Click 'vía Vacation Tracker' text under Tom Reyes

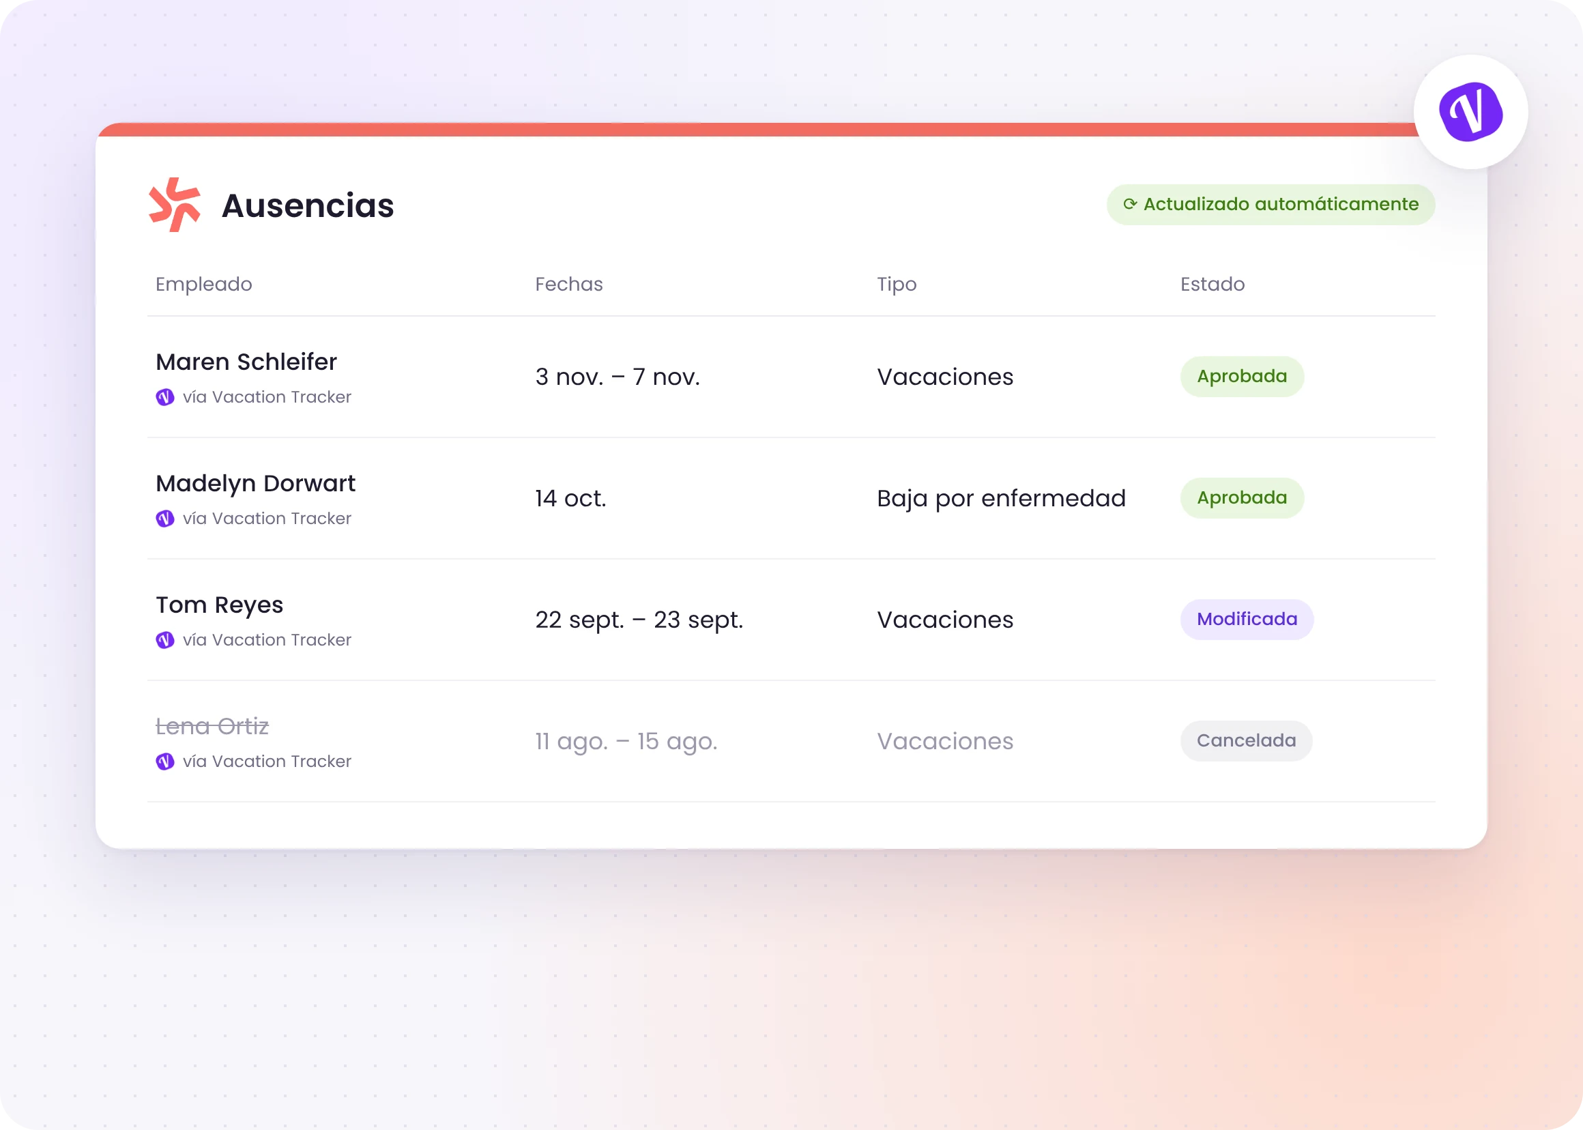point(267,639)
